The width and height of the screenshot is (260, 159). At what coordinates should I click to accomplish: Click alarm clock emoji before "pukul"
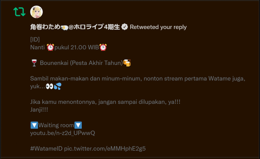point(50,47)
